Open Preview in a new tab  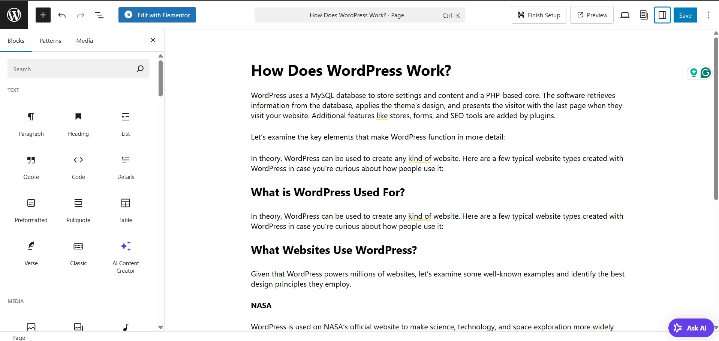592,15
